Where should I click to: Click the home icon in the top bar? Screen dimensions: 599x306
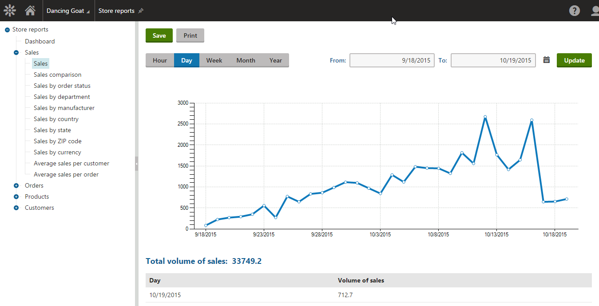pyautogui.click(x=30, y=10)
